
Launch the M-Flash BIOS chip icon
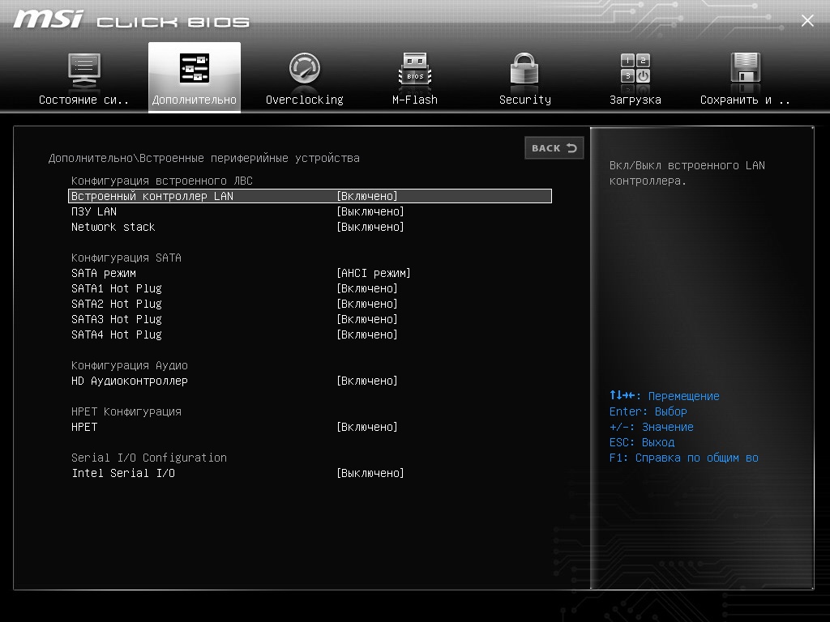pos(415,69)
